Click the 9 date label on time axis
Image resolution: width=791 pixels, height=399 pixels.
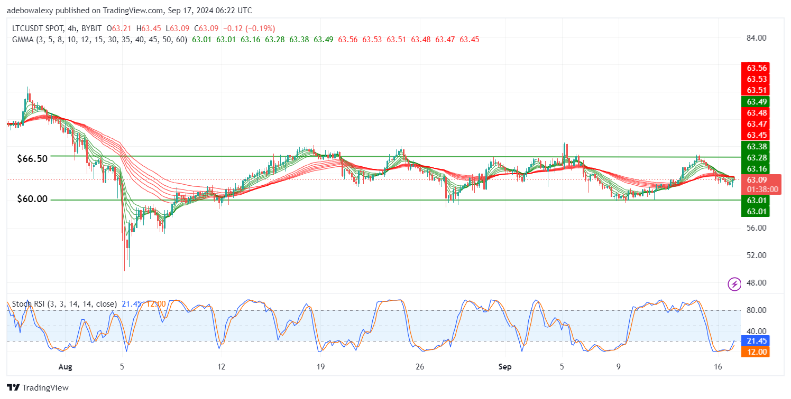(618, 366)
